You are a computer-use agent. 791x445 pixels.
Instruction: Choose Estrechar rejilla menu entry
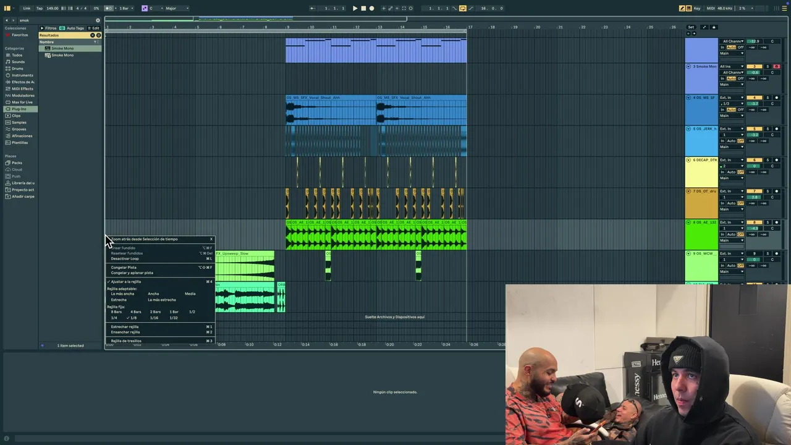160,327
